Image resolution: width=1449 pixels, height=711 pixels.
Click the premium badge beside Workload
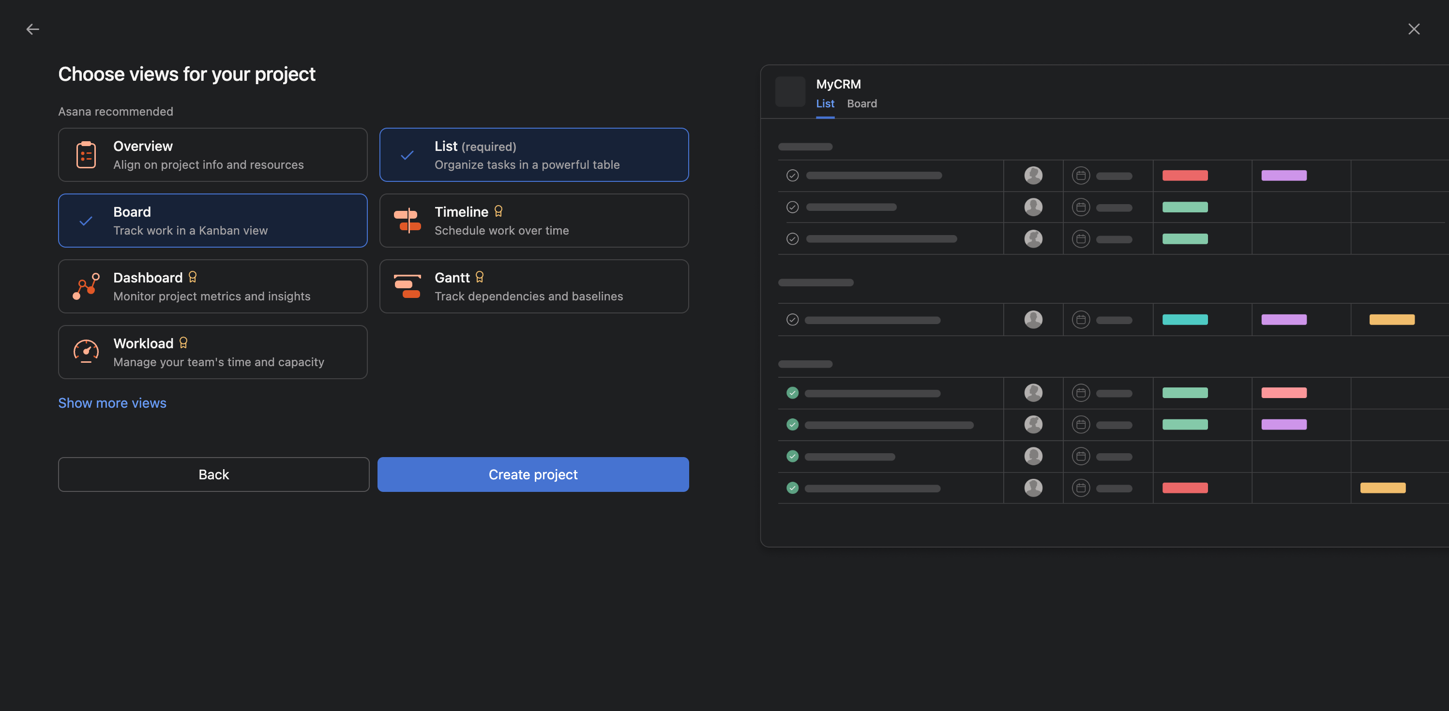coord(183,343)
